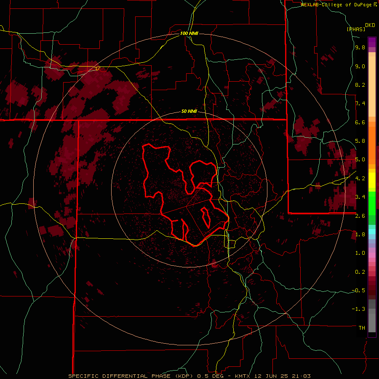
Task: Pick the bright green band of the color scale
Action: pos(372,203)
